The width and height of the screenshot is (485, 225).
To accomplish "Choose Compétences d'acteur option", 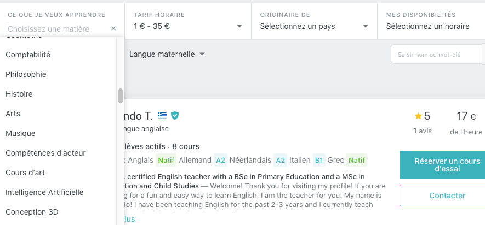I will click(x=45, y=153).
